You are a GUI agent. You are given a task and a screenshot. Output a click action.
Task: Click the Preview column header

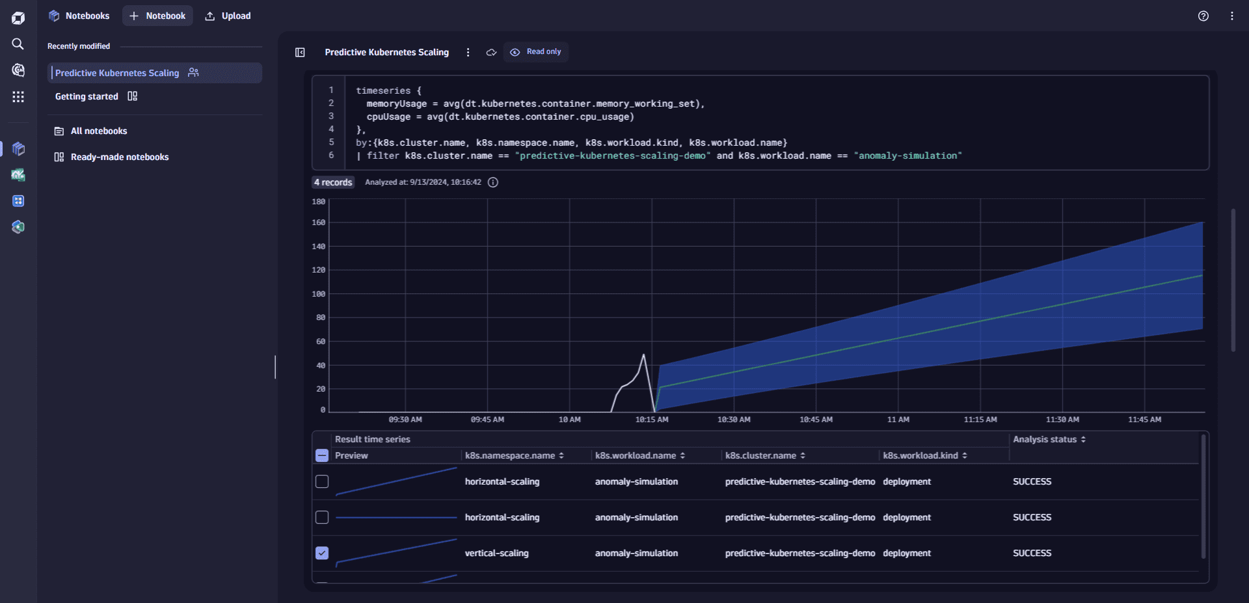pyautogui.click(x=351, y=455)
